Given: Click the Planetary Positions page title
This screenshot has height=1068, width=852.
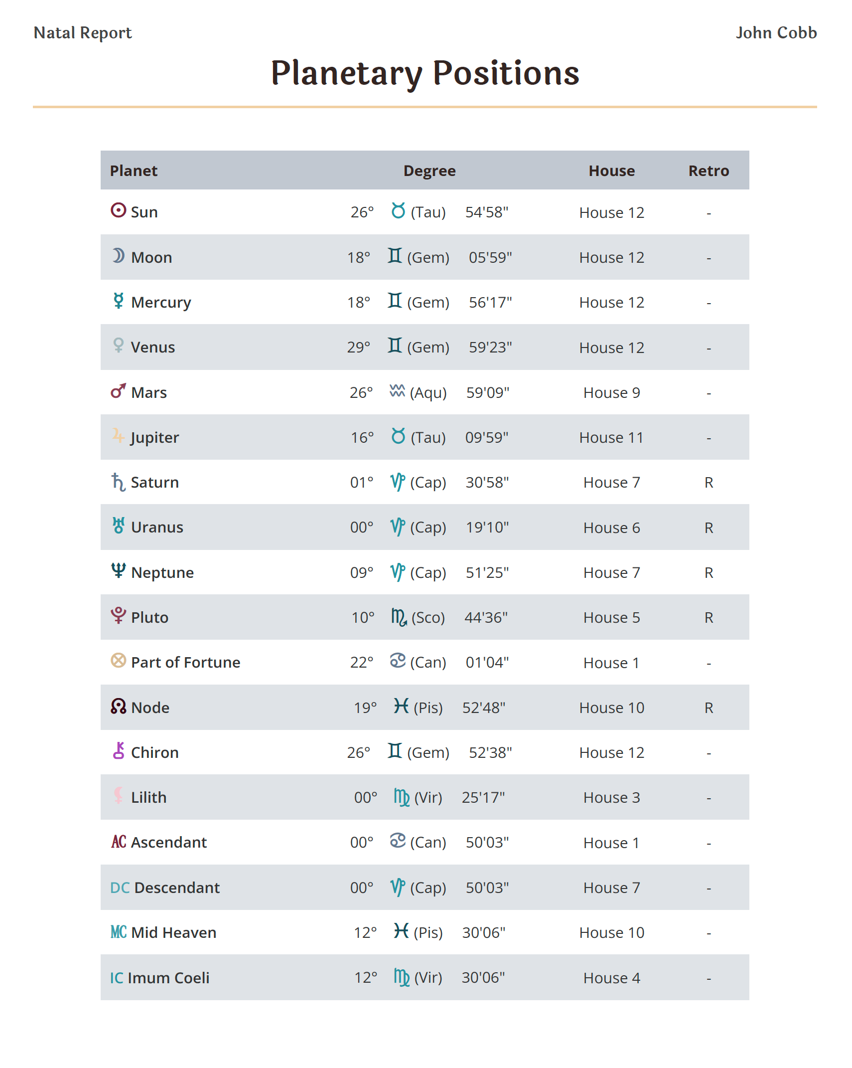Looking at the screenshot, I should (425, 73).
